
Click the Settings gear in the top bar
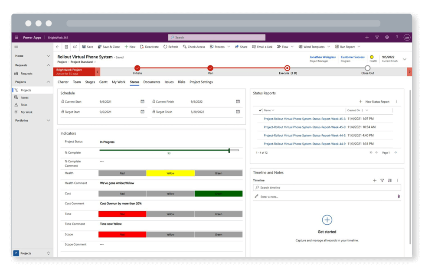(387, 37)
